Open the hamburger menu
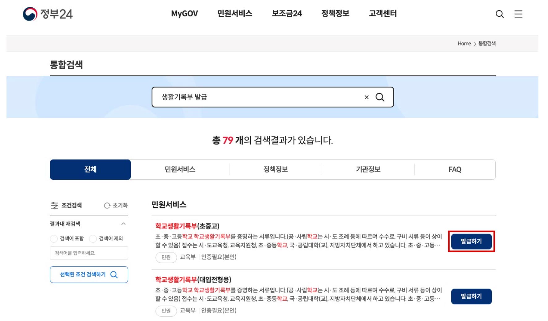Image resolution: width=548 pixels, height=321 pixels. click(x=518, y=14)
